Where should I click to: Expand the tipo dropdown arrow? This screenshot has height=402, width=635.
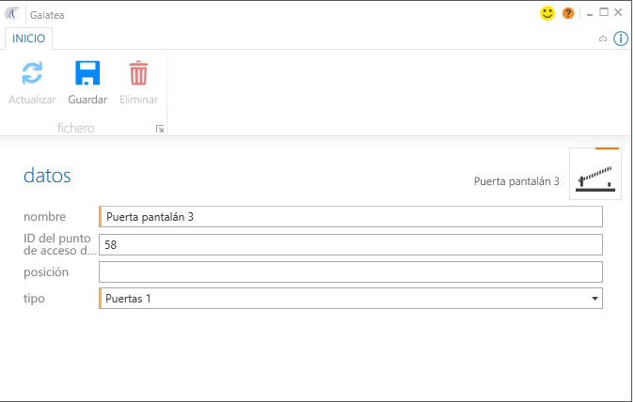[x=594, y=299]
